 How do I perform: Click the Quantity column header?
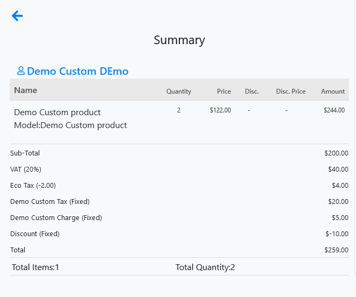(x=179, y=91)
